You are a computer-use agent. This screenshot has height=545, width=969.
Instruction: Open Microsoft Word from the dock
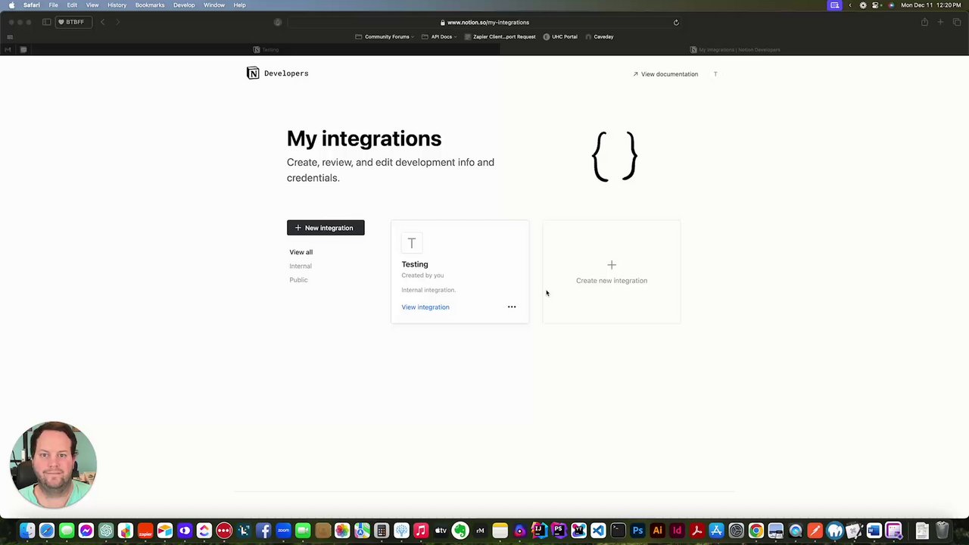pyautogui.click(x=874, y=531)
